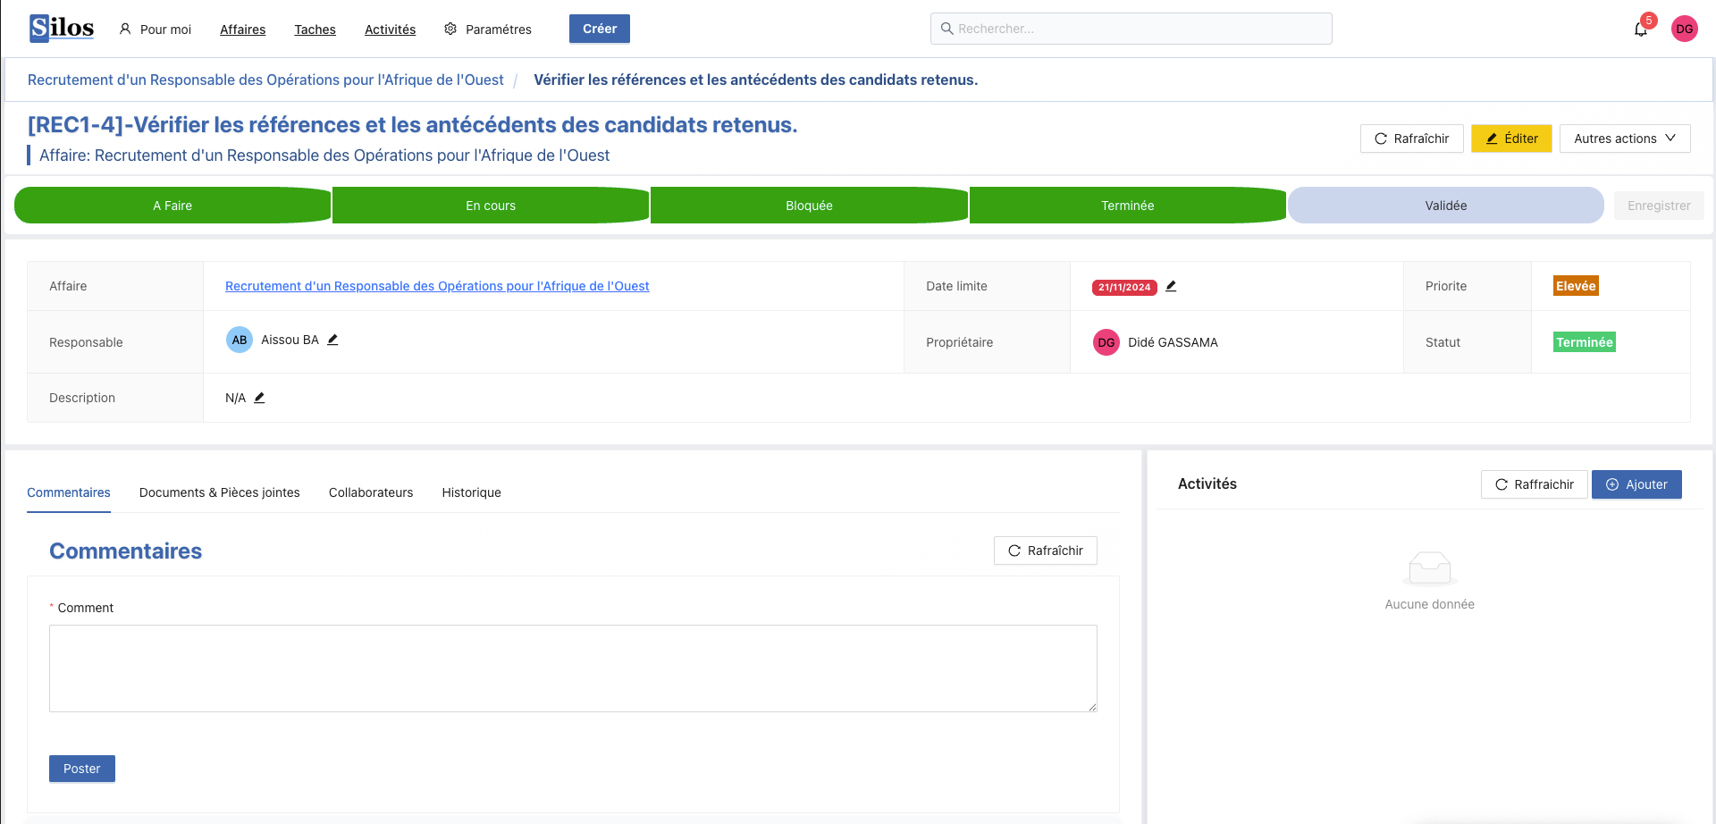Click the Silos logo

pos(62,29)
